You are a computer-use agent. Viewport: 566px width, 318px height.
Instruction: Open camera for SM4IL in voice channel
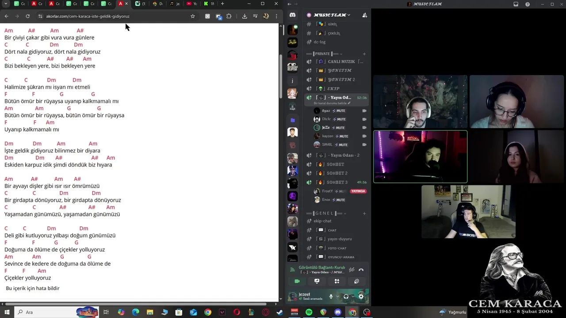point(364,145)
